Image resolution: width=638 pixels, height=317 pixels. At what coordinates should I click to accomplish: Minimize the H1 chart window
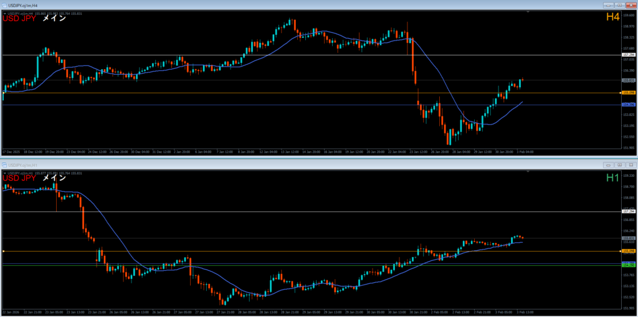(608, 165)
